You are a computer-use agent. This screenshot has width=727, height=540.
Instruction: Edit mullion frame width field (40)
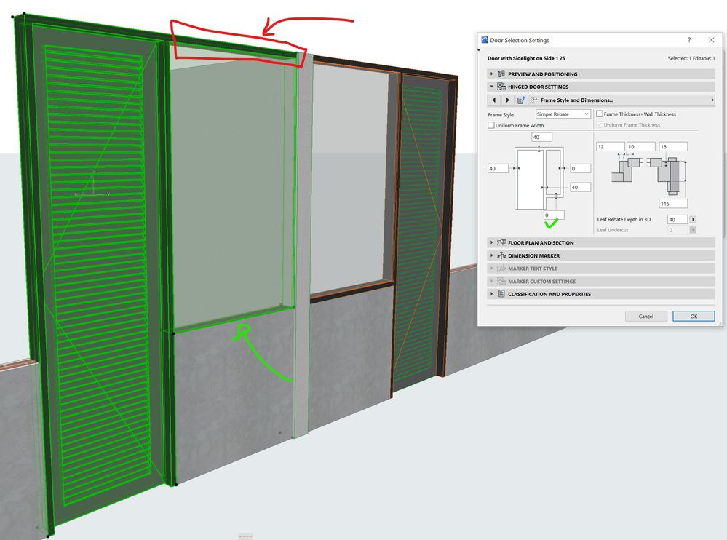(x=581, y=187)
